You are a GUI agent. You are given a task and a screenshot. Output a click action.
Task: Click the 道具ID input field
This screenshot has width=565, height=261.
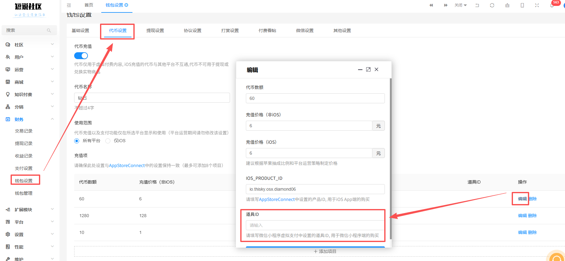coord(315,225)
